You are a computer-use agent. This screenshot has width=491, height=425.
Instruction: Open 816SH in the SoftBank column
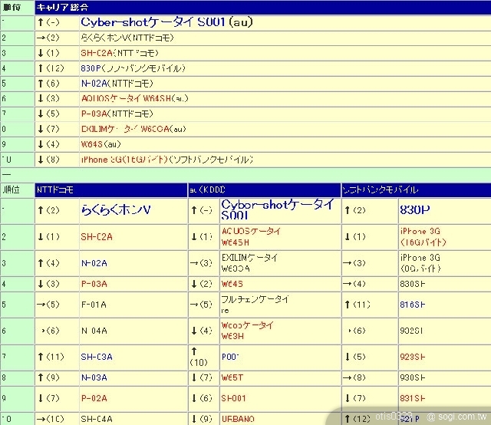coord(413,305)
